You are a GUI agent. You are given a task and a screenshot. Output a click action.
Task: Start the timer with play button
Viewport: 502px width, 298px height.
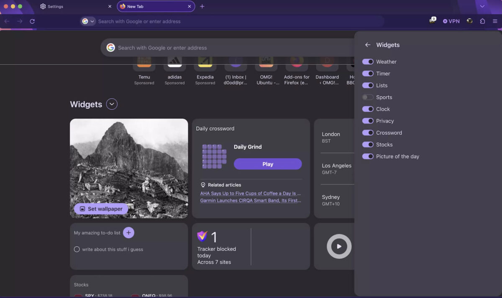click(339, 246)
